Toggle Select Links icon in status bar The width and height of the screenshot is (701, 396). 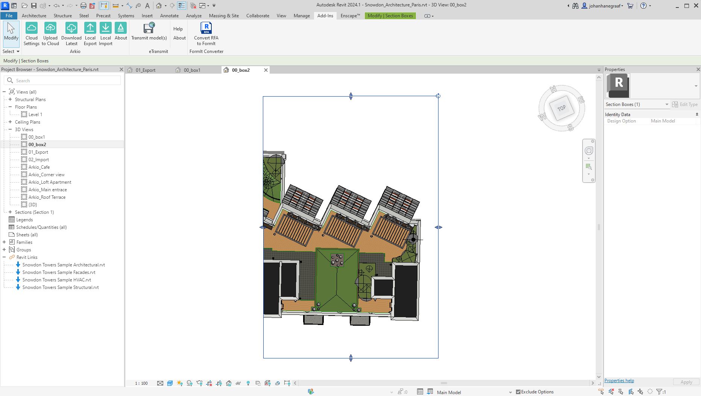tap(601, 392)
